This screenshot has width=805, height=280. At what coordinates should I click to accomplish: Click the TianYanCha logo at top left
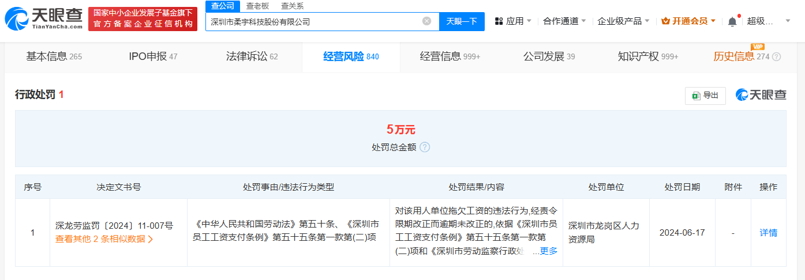[43, 19]
